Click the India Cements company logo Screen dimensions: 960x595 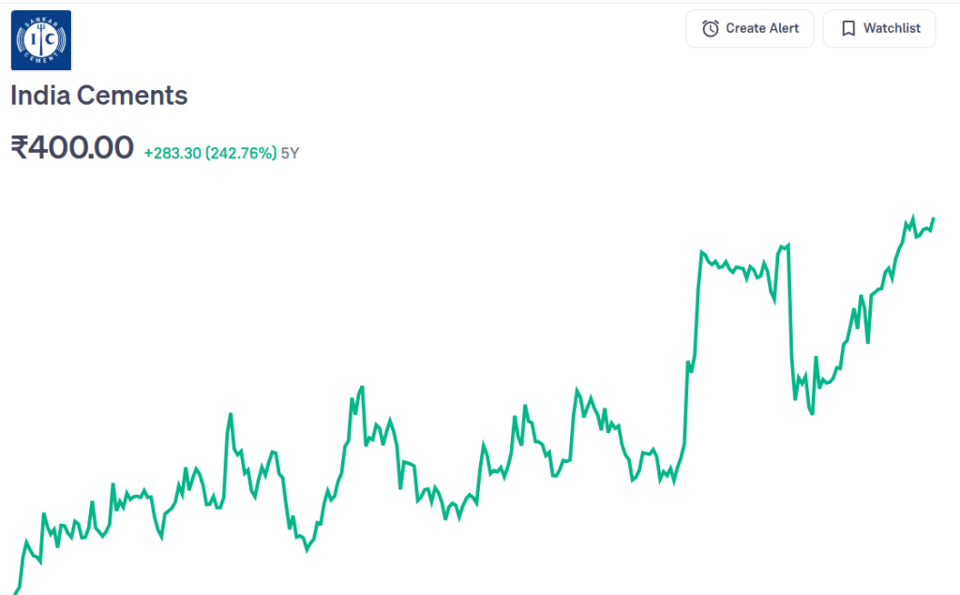pos(40,39)
